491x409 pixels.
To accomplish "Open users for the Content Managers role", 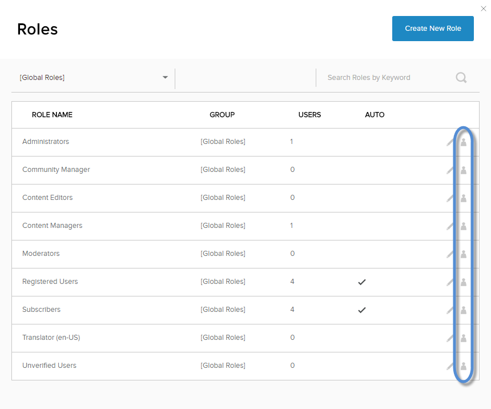I will pos(464,226).
